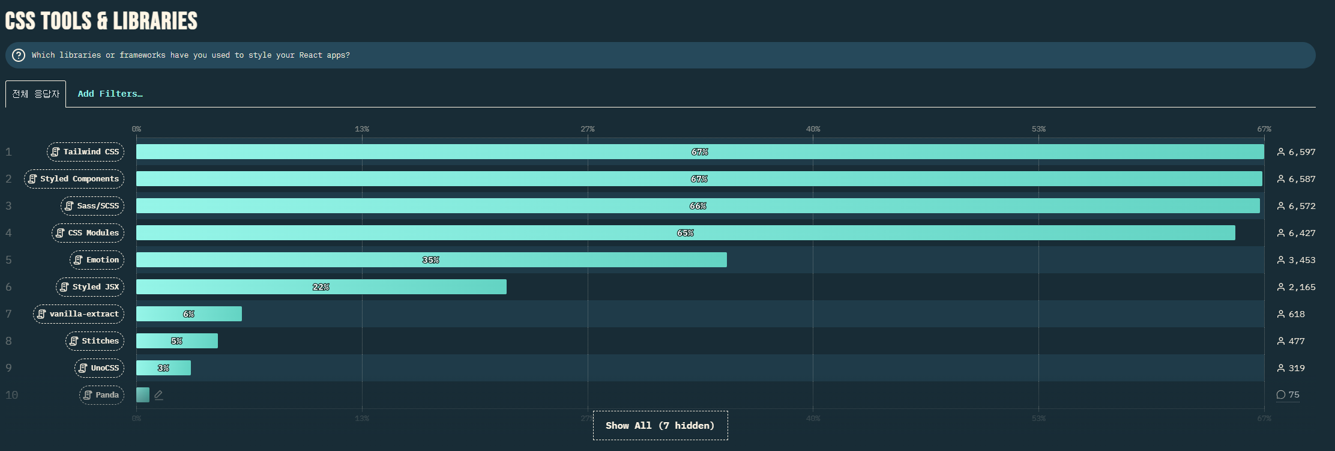Open the Sass/SCSS label pill
The width and height of the screenshot is (1335, 451).
pyautogui.click(x=92, y=206)
